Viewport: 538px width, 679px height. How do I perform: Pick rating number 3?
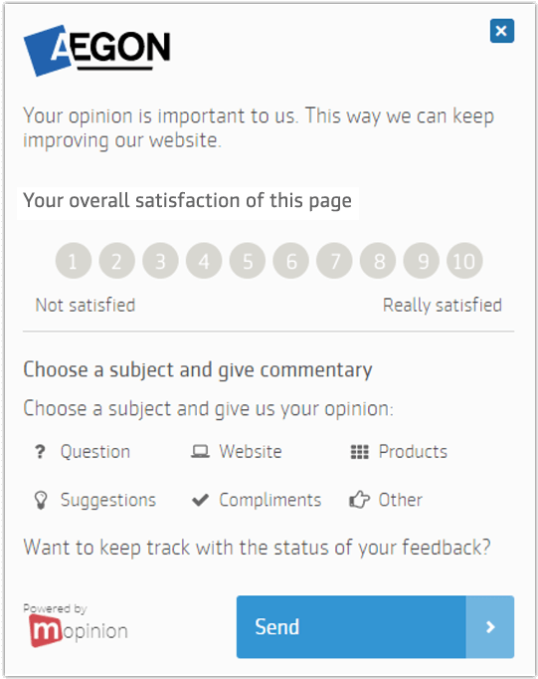click(160, 261)
